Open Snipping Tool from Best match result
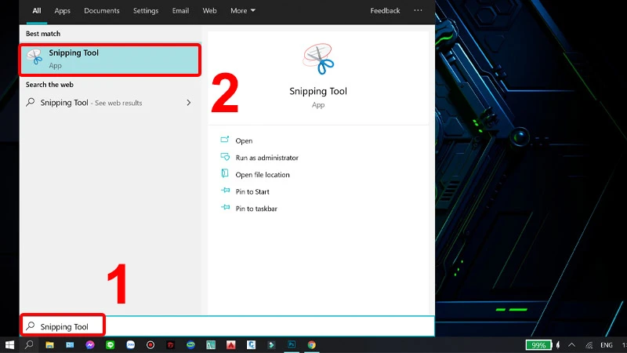This screenshot has width=627, height=353. pyautogui.click(x=110, y=59)
